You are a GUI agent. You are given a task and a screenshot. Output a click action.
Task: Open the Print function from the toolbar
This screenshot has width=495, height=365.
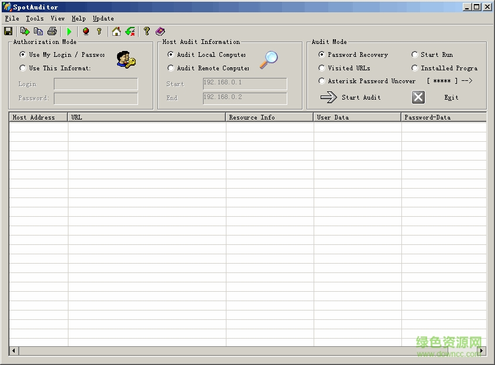(51, 31)
